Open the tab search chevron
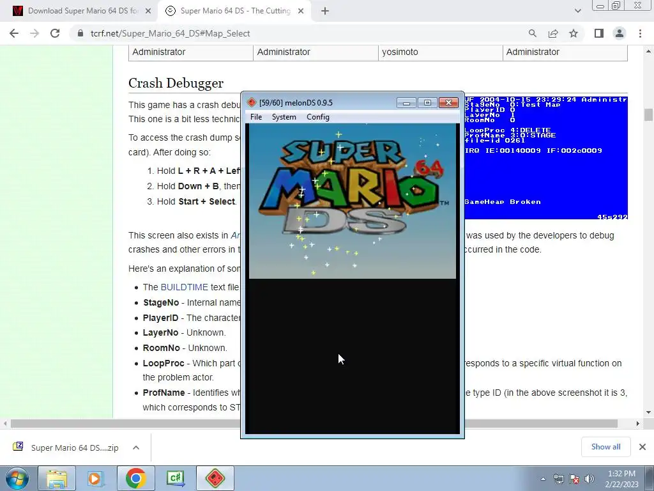654x491 pixels. (577, 12)
